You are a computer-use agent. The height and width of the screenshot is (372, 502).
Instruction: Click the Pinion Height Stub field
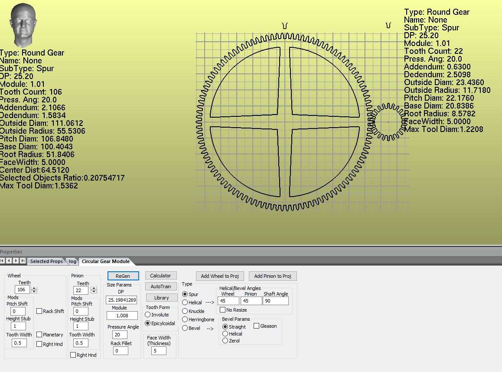click(81, 326)
